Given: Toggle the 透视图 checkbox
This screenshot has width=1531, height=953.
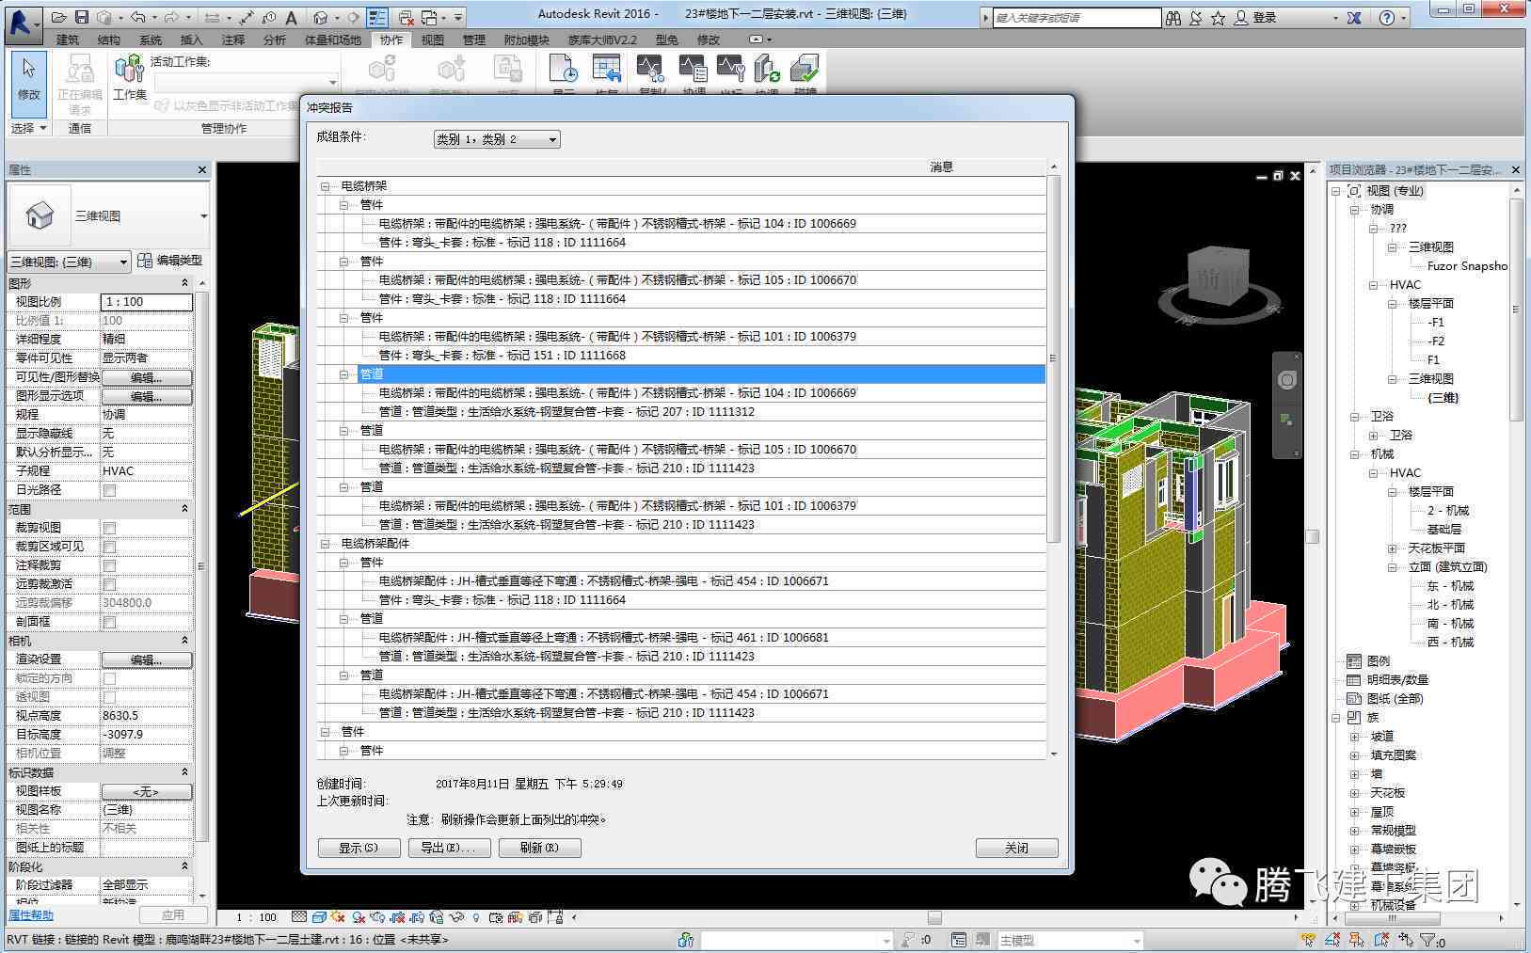Looking at the screenshot, I should (x=109, y=697).
